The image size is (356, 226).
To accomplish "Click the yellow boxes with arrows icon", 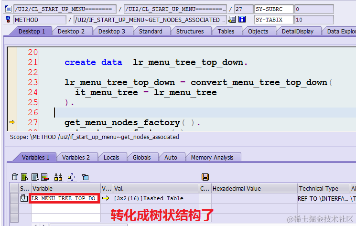I will click(58, 177).
